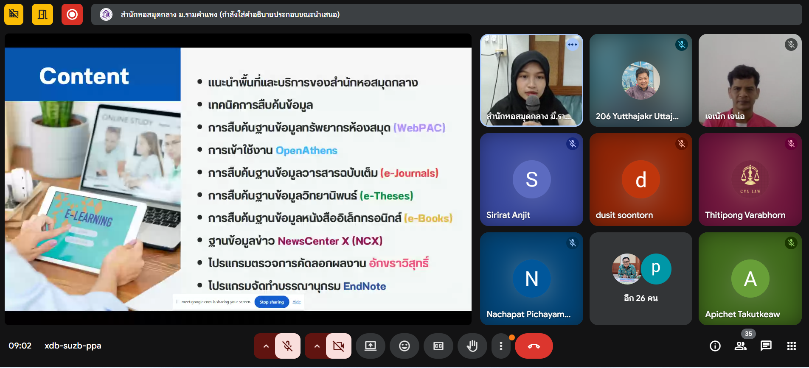Click the yellow side-panel layout icon
The width and height of the screenshot is (809, 368).
[42, 14]
